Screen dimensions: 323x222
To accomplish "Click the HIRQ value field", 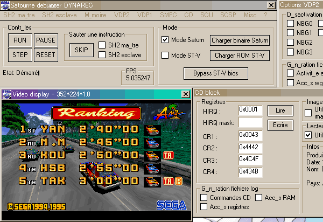I will point(250,110).
